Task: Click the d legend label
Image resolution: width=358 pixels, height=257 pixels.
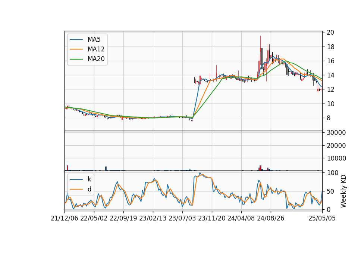Action: pos(89,189)
